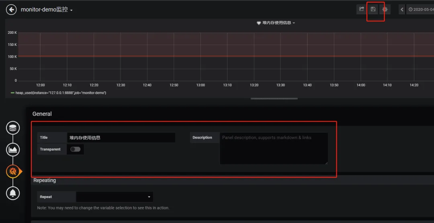Open the 2020-05-04 time range picker
Viewport: 434px width, 223px height.
point(420,9)
